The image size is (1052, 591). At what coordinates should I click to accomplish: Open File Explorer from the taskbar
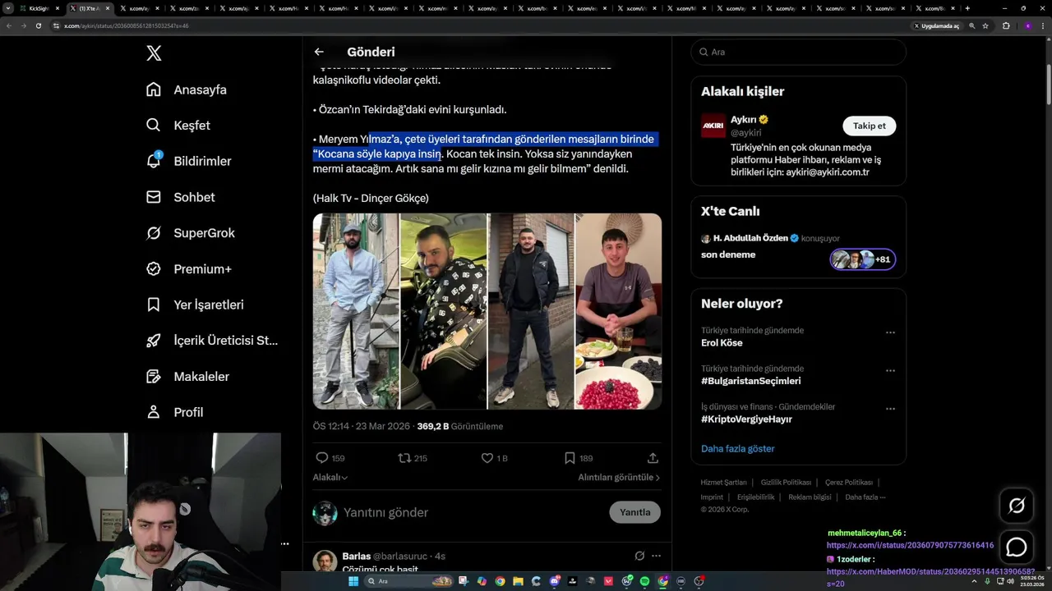point(518,581)
